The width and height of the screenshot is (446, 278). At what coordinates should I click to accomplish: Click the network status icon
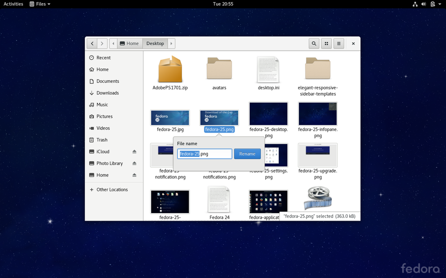click(x=415, y=4)
